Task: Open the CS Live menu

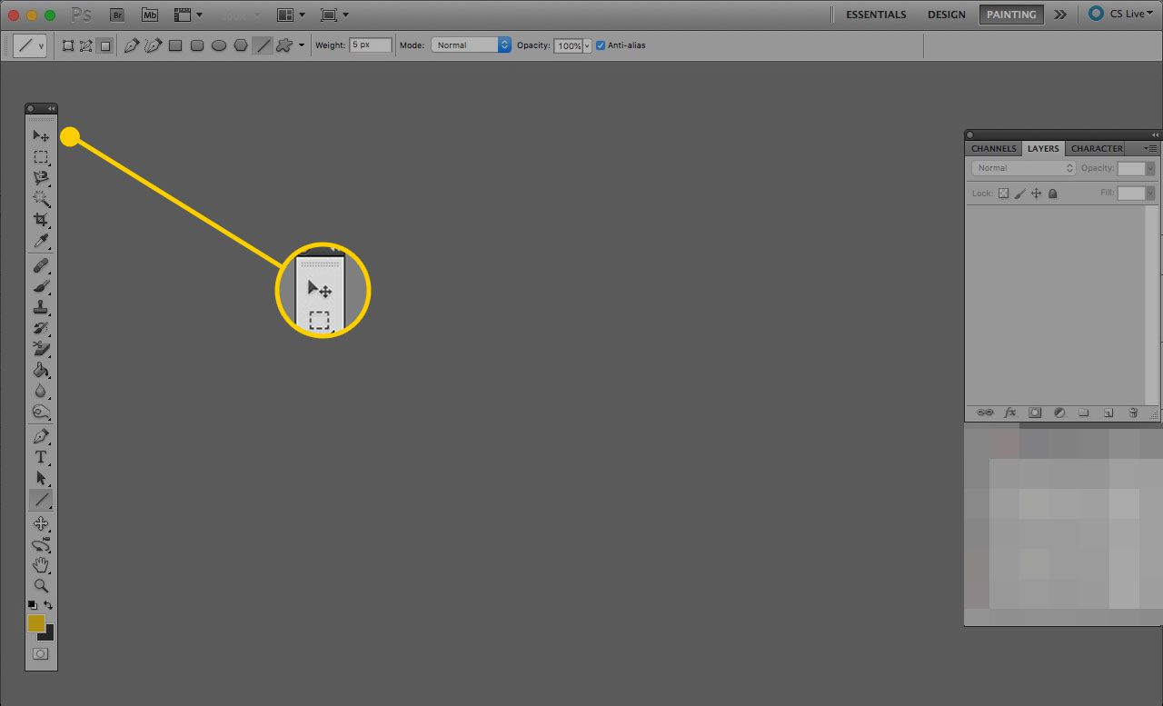Action: [x=1120, y=14]
